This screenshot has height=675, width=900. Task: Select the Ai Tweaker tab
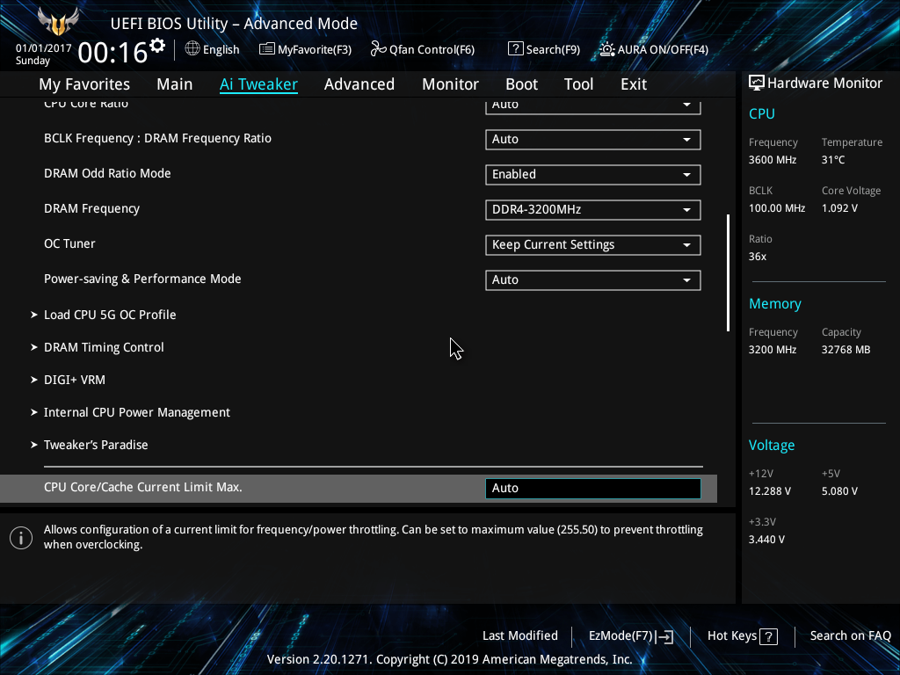click(x=258, y=84)
